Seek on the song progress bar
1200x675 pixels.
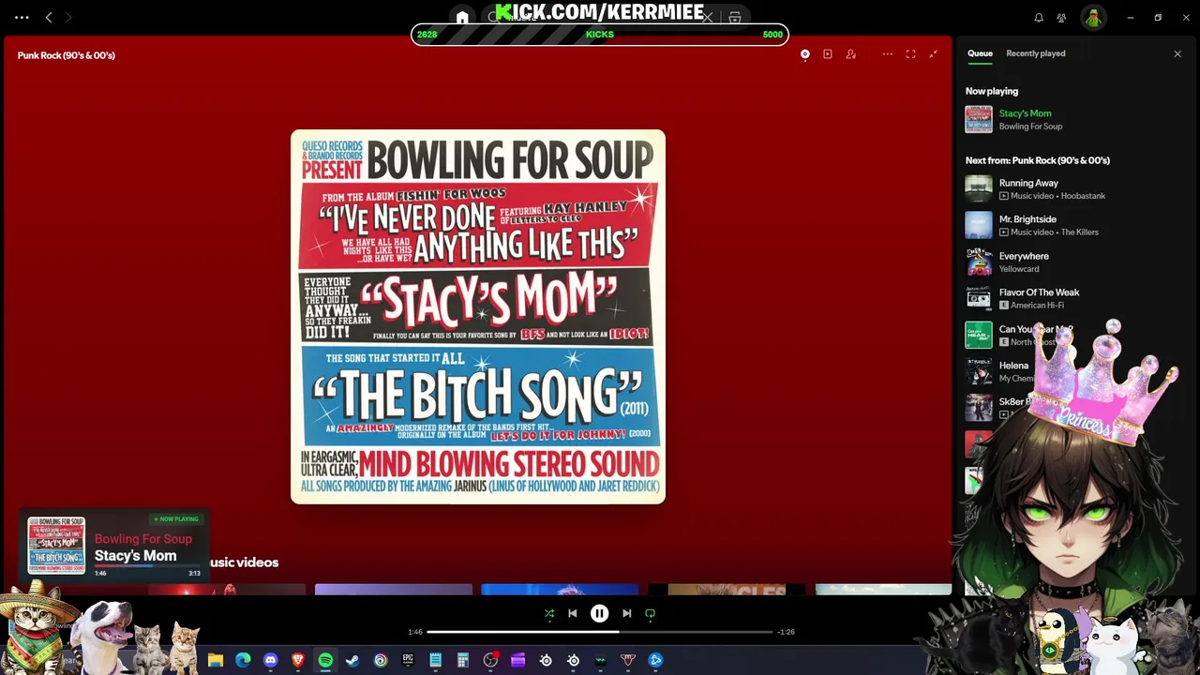click(600, 632)
